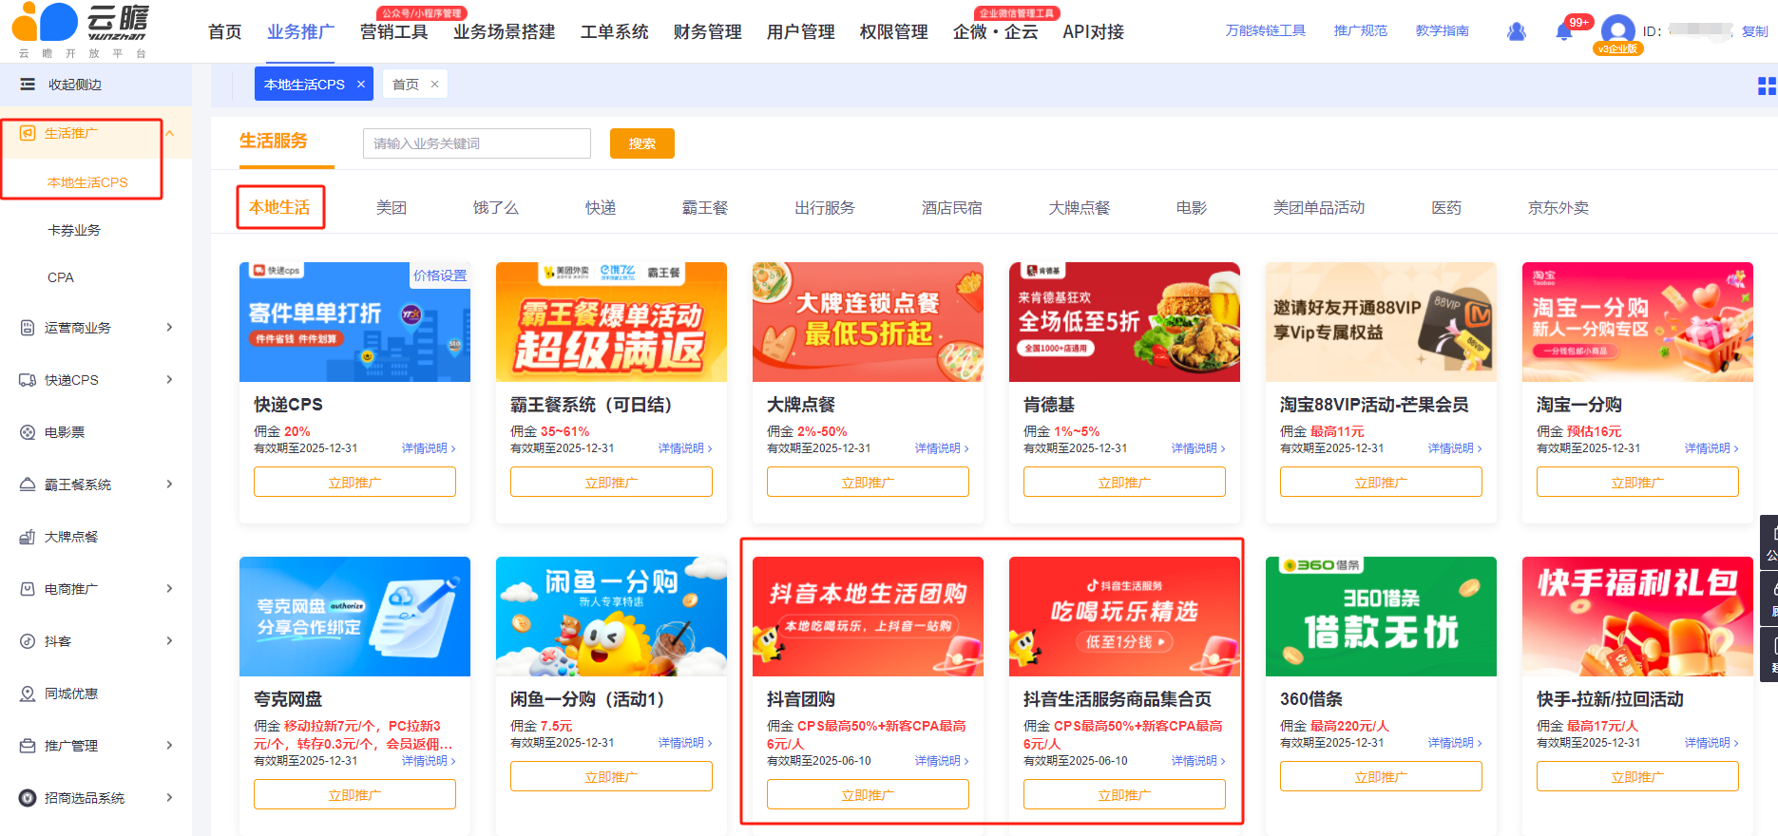Open 详情说明 link for 大牌点餐
Screen dimensions: 1778x836
pos(942,448)
